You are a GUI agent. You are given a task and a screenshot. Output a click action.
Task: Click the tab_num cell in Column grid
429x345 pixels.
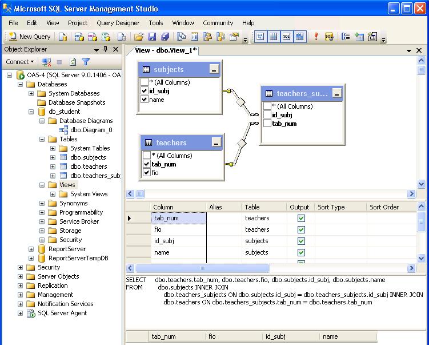coord(178,218)
